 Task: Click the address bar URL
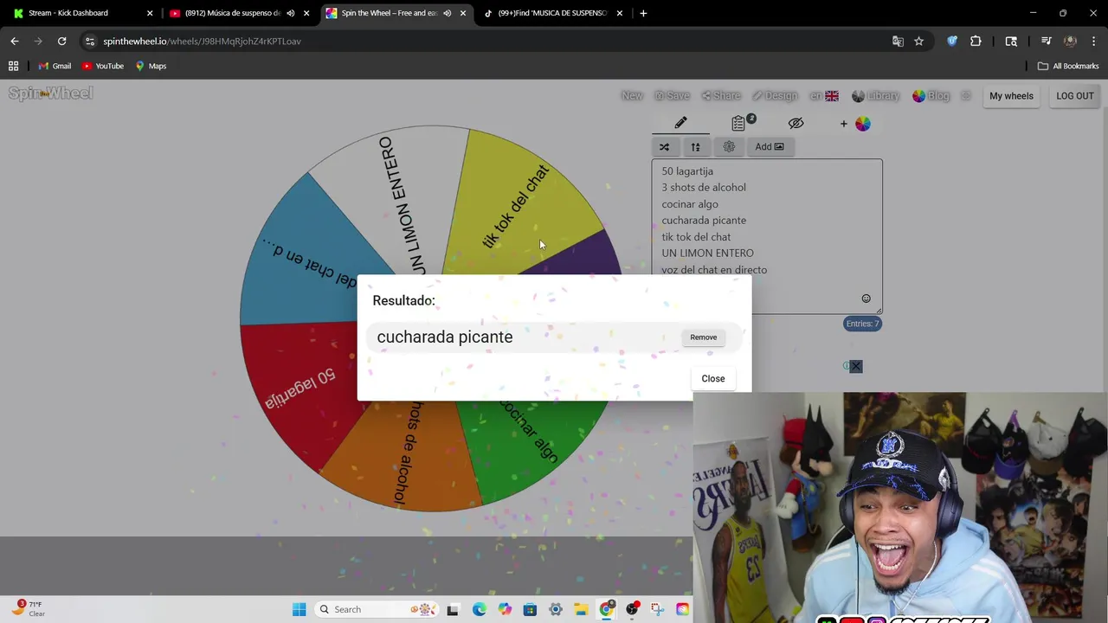(202, 41)
